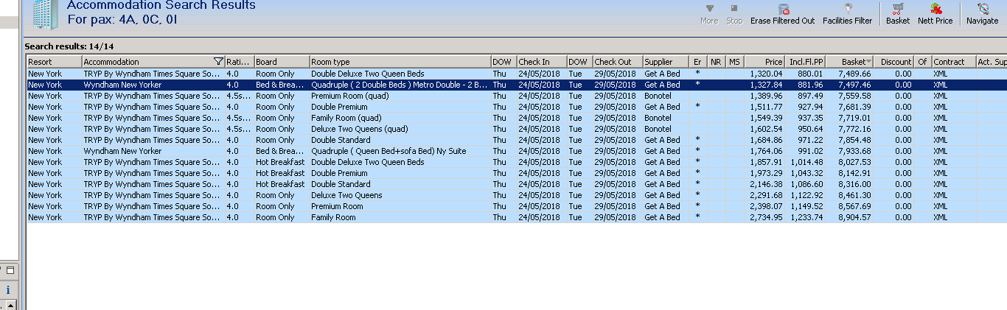Open the filter funnel in Accommodation header
The image size is (1007, 310).
218,62
